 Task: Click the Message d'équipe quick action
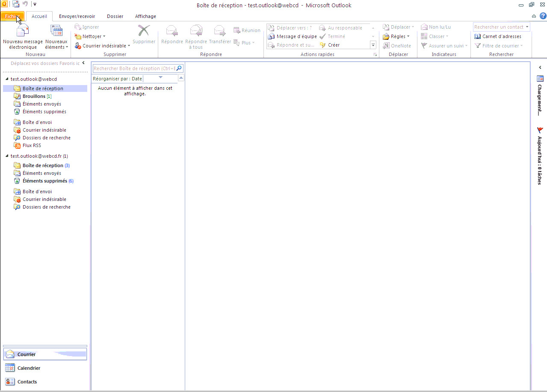(292, 36)
